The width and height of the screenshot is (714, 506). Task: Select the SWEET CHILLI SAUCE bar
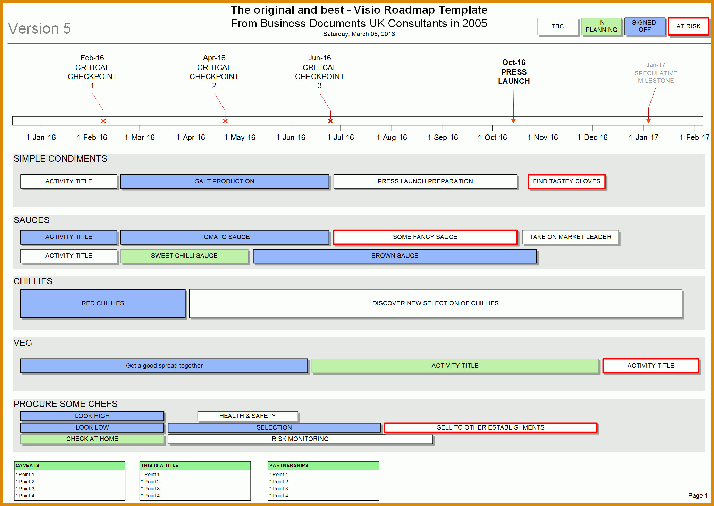coord(184,256)
